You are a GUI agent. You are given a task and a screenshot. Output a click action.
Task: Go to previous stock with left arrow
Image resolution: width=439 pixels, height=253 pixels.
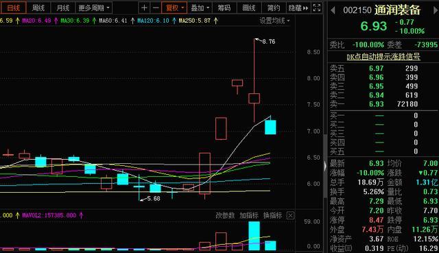[333, 11]
